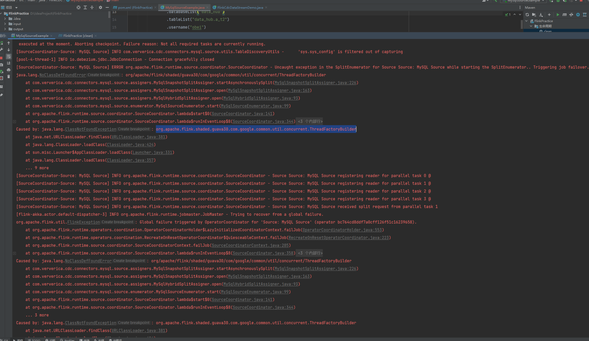This screenshot has width=589, height=341.
Task: Click the editor vertical scrollbar
Action: click(522, 24)
